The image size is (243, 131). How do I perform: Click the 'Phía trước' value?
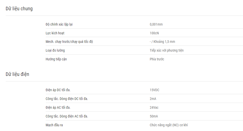click(x=157, y=59)
